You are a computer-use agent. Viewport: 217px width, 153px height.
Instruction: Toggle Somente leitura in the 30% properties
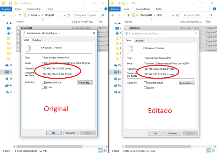click(146, 83)
